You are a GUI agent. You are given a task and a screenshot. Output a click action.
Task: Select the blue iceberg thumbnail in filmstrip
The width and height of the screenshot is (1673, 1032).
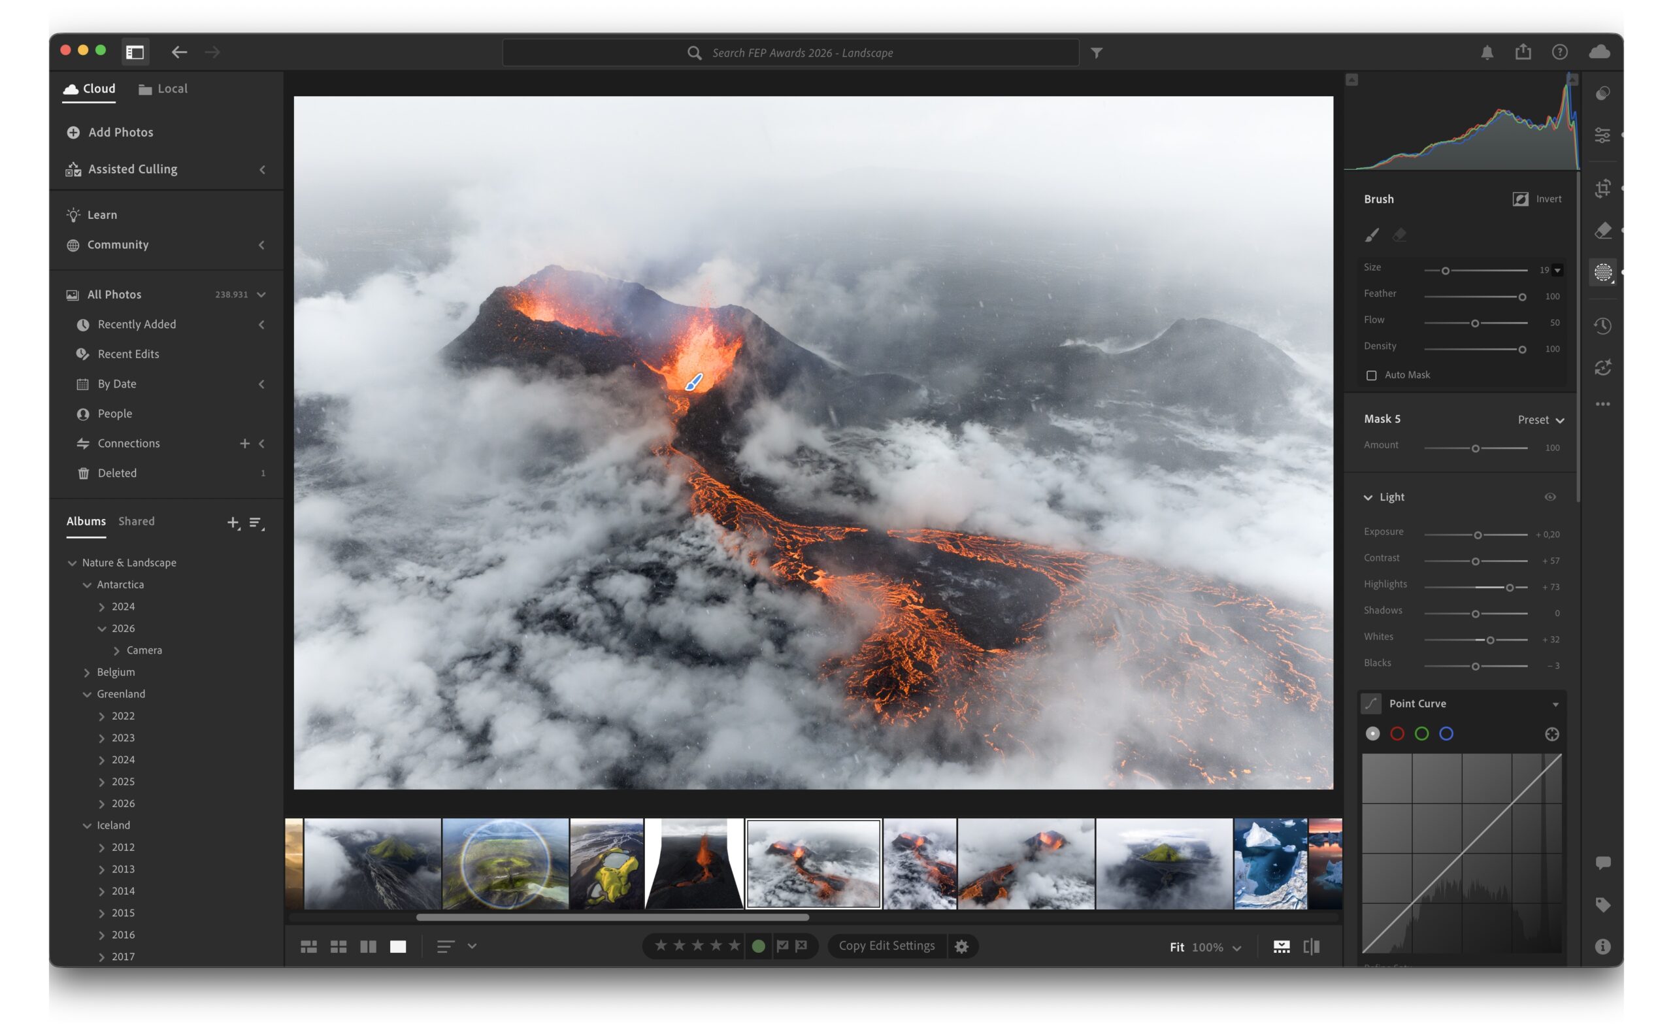[1270, 863]
